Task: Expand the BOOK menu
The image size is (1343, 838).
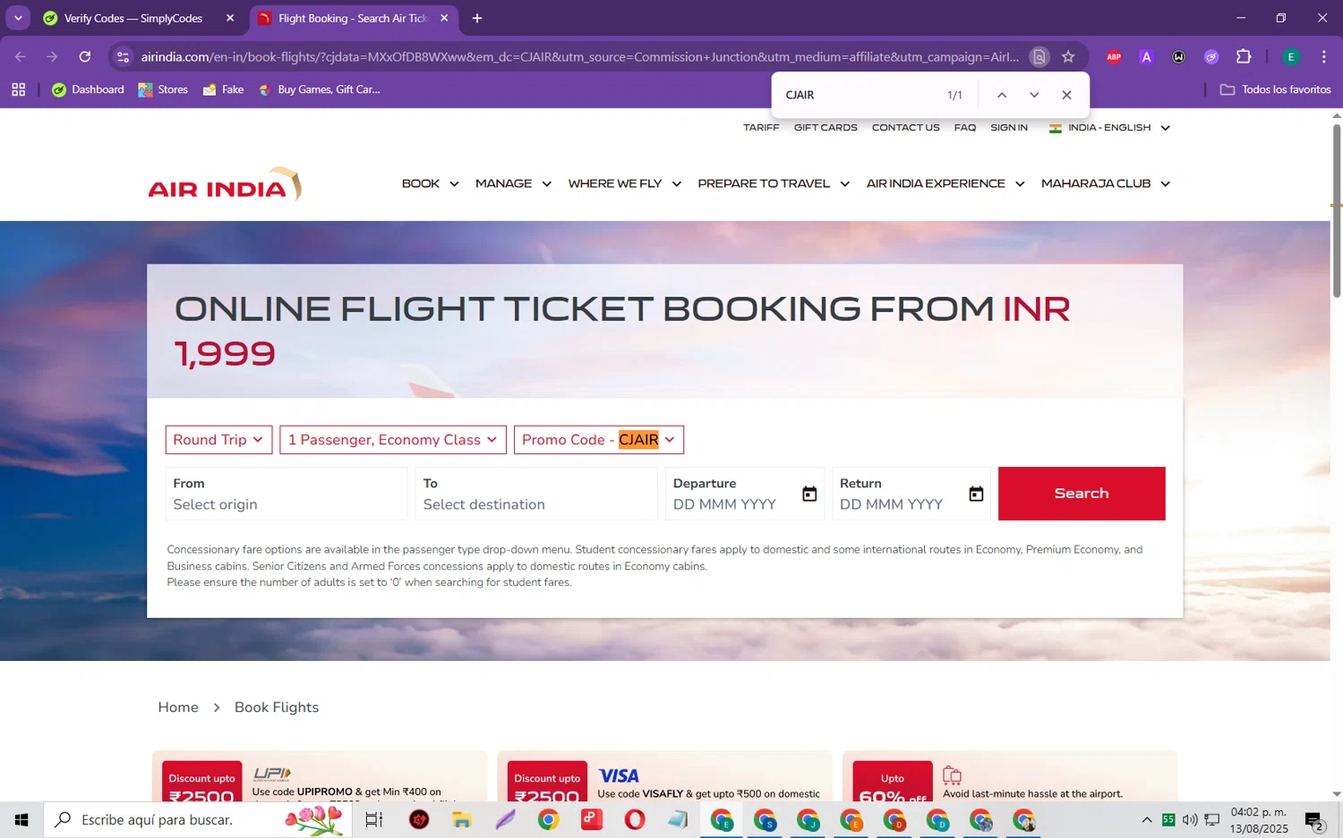Action: [430, 183]
